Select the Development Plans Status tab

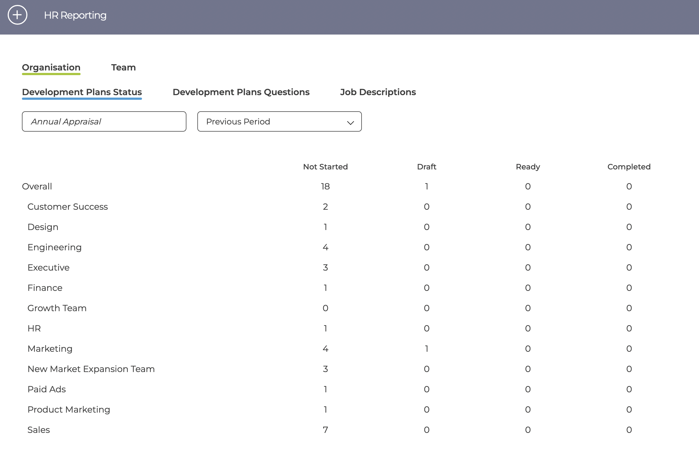82,92
